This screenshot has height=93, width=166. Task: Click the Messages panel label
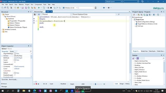pos(4,87)
